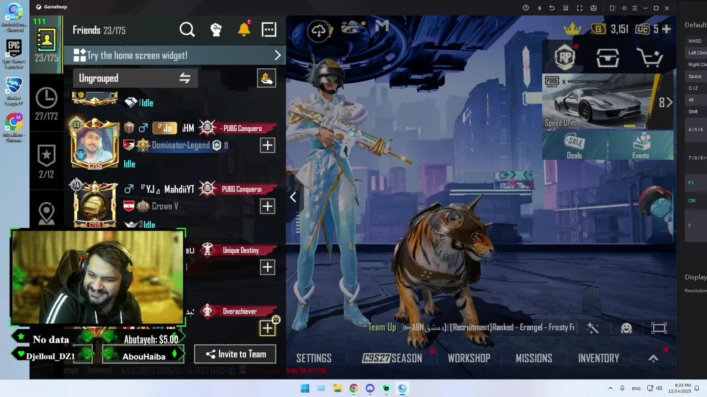The image size is (707, 397).
Task: Collapse the friends panel arrow
Action: [x=293, y=197]
